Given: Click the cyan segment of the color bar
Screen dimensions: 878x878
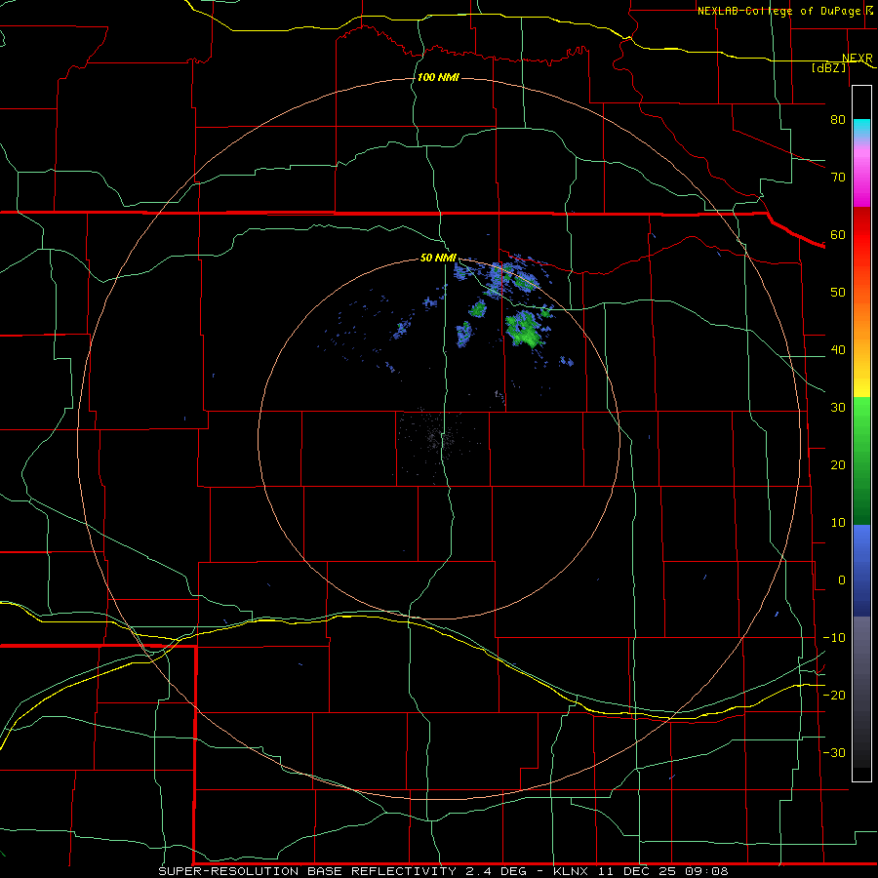Looking at the screenshot, I should [x=861, y=128].
